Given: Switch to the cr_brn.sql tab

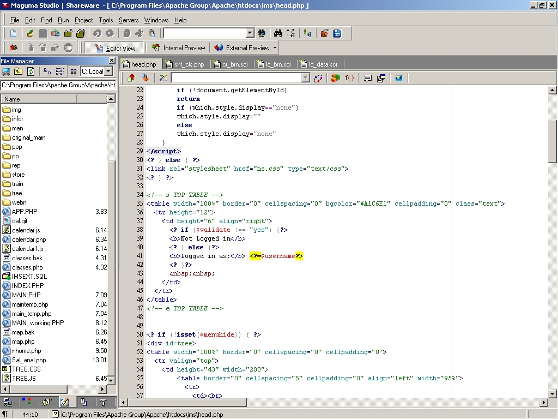Looking at the screenshot, I should pos(231,64).
